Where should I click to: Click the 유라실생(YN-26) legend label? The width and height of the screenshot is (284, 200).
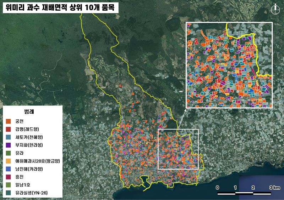coord(32,193)
